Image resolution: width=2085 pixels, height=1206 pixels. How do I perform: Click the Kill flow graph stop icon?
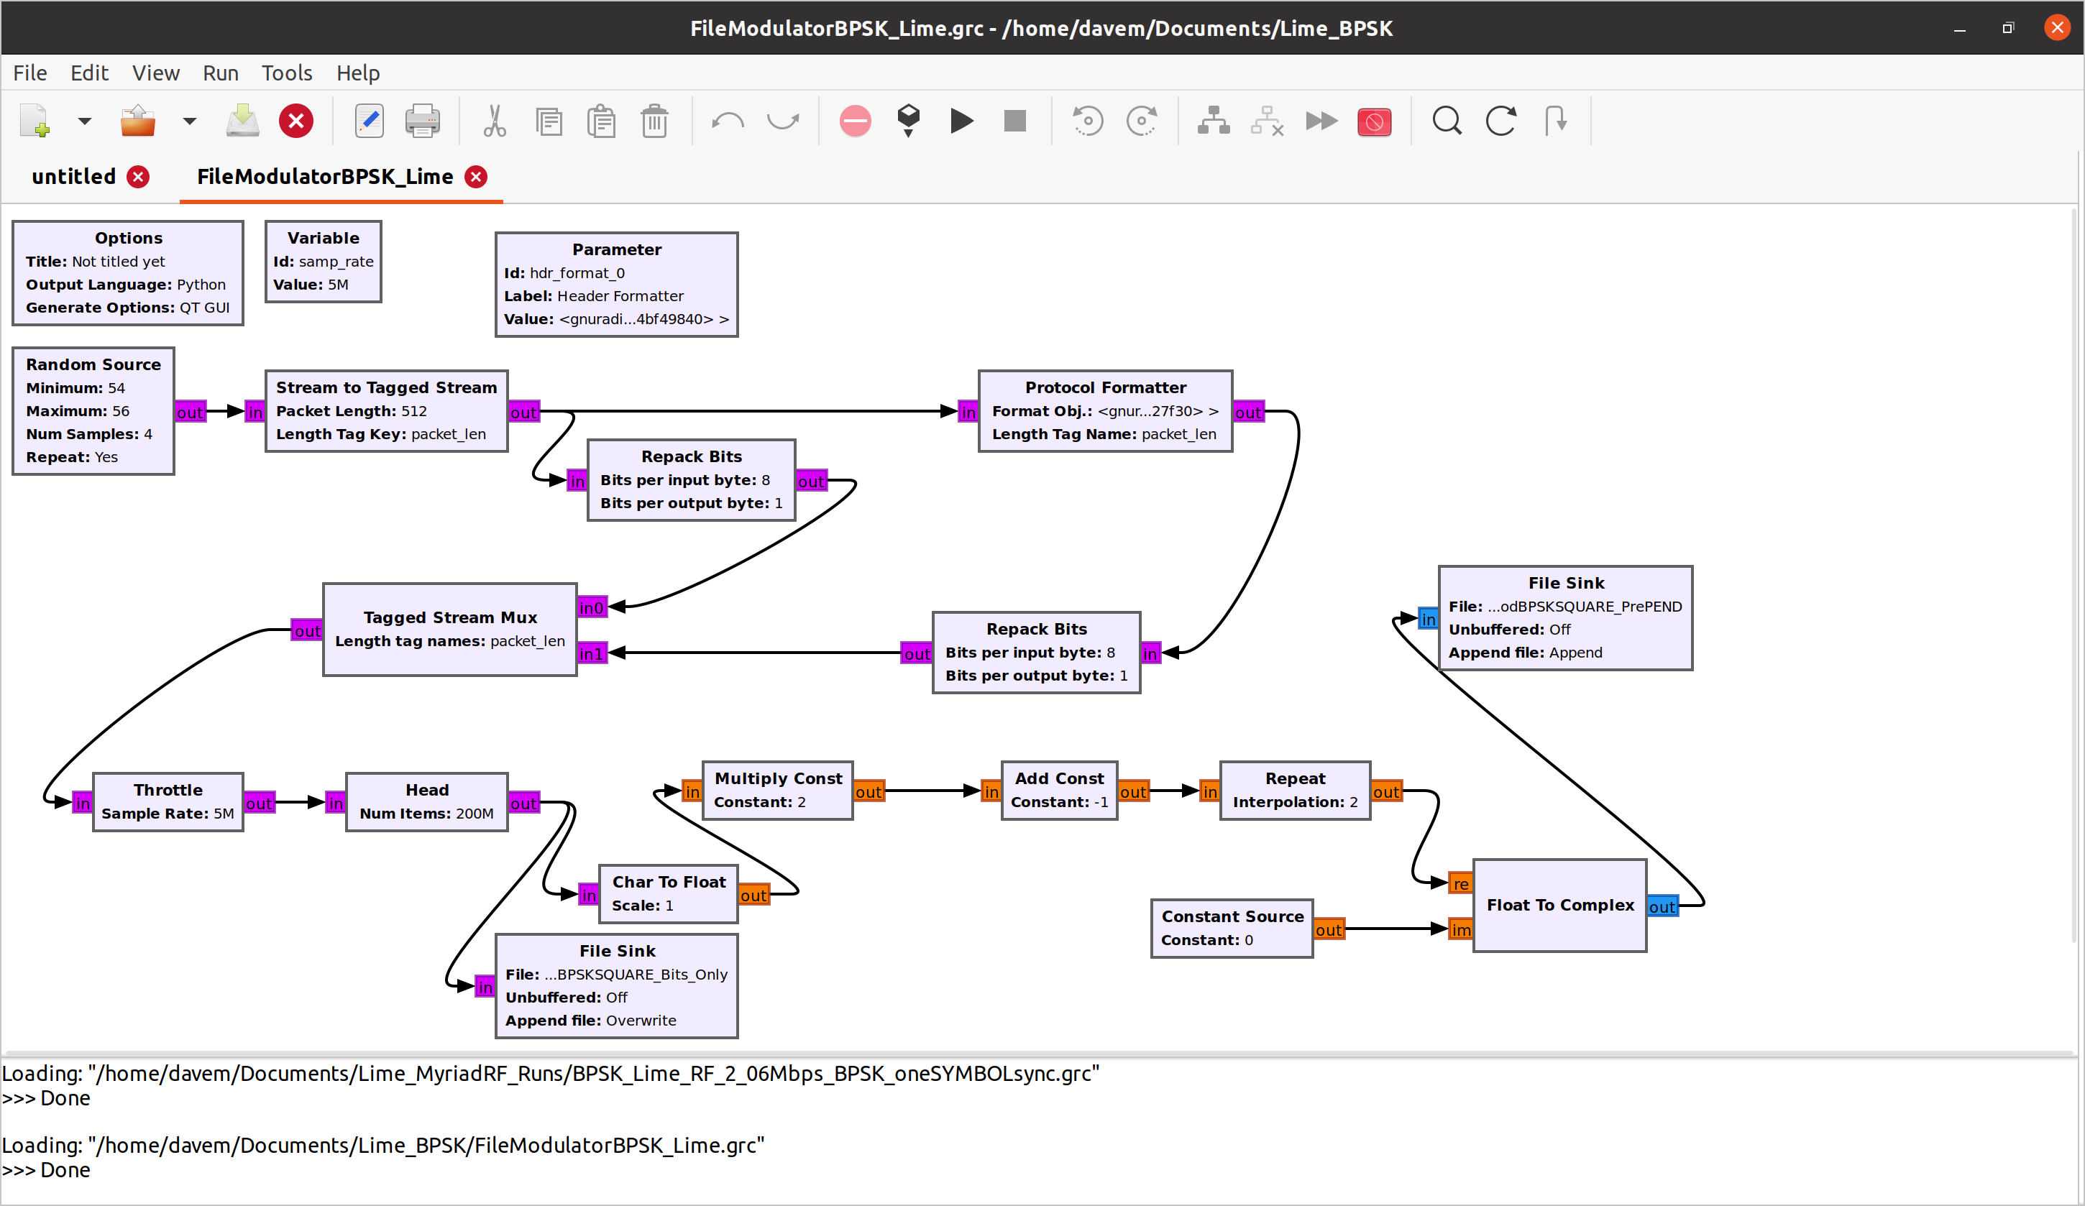[1014, 121]
